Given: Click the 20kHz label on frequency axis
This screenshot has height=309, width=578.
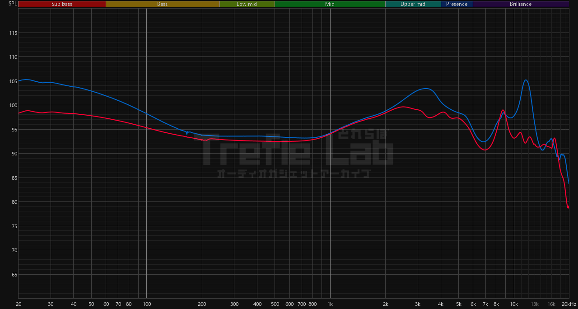Looking at the screenshot, I should point(569,304).
